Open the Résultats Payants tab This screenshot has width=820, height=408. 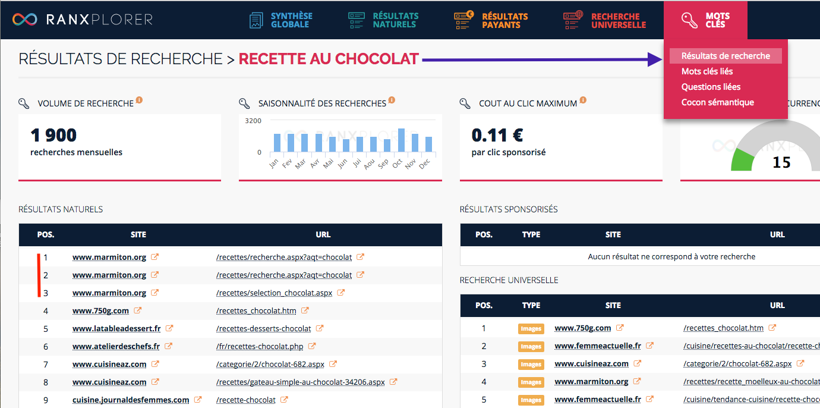click(491, 20)
